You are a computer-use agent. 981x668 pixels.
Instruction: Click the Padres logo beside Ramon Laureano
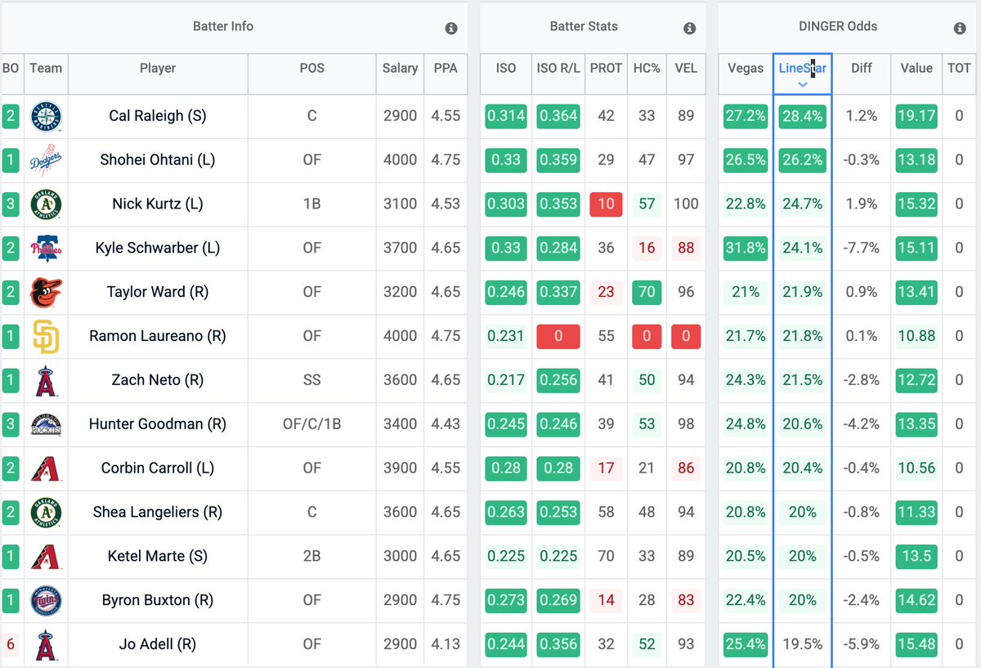click(x=45, y=336)
